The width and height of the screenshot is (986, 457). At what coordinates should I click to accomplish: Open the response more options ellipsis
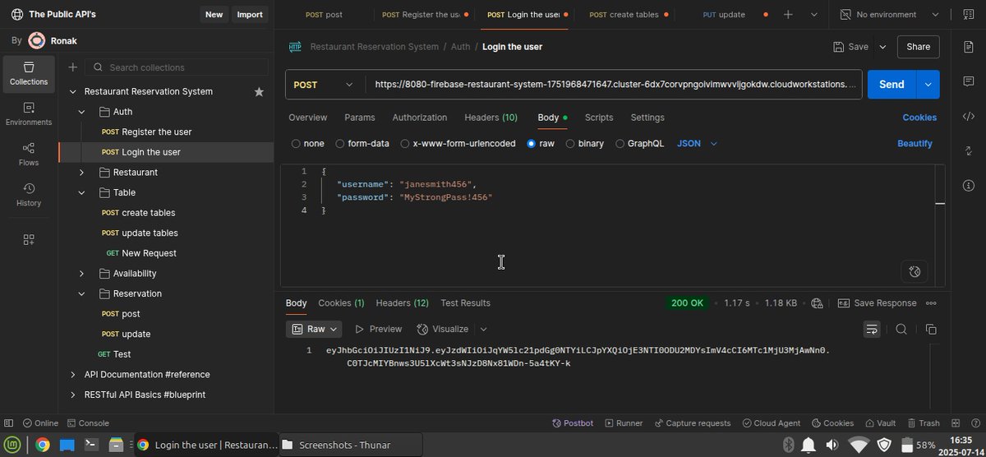pos(931,303)
